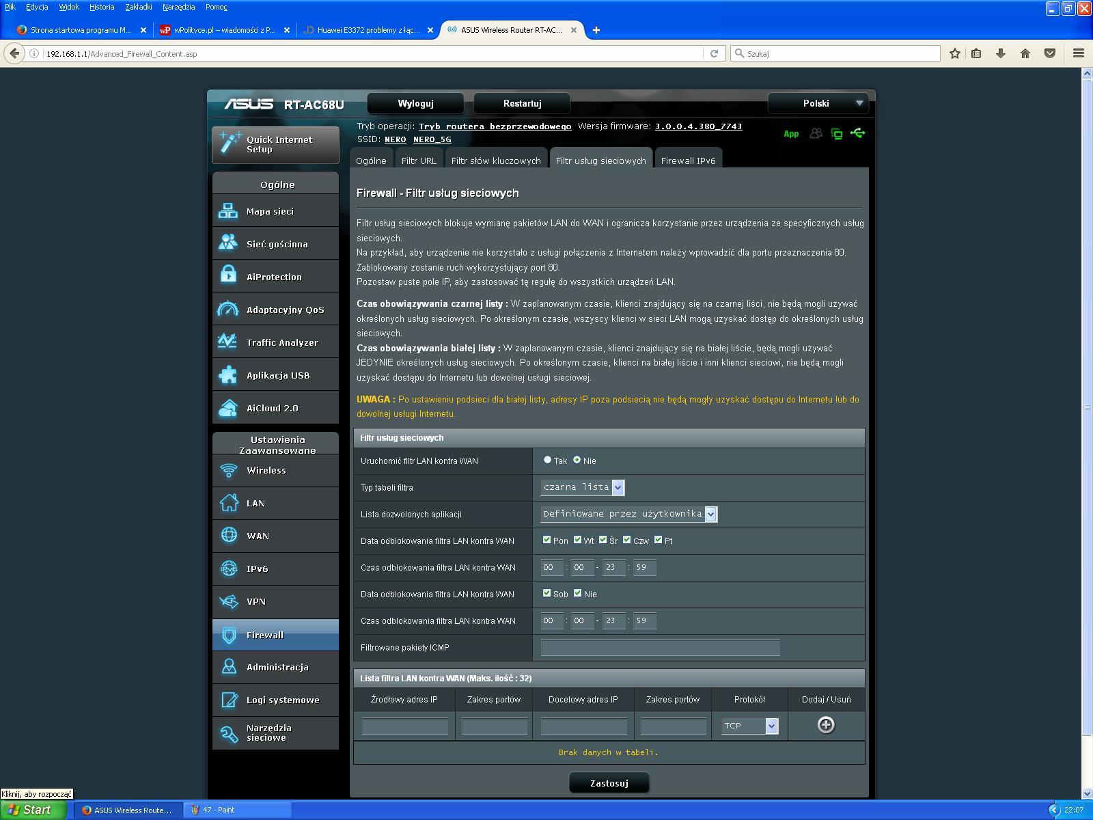Click the add rule plus icon
1093x820 pixels.
826,725
